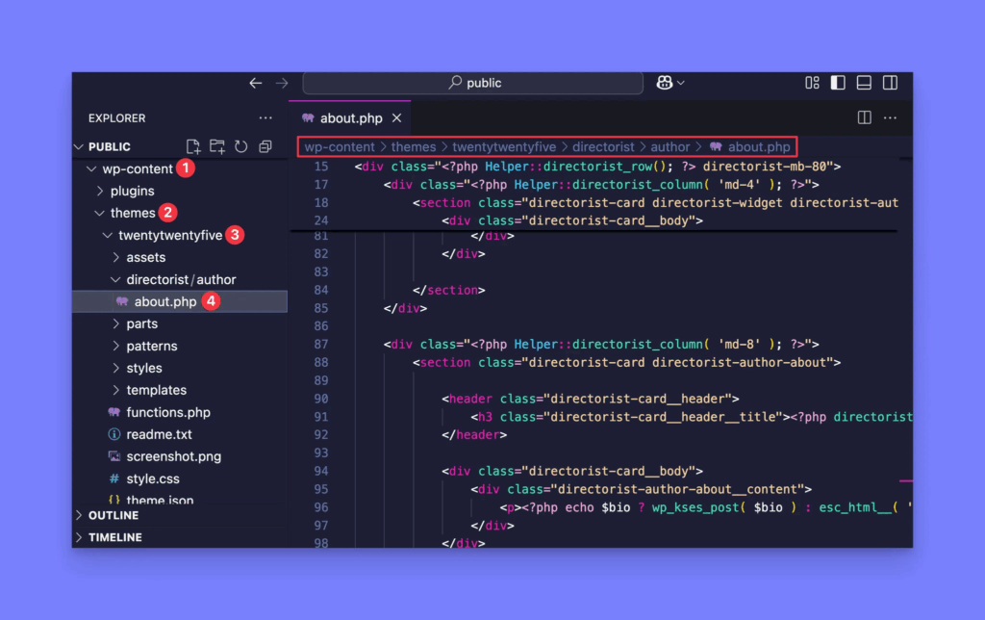Image resolution: width=985 pixels, height=620 pixels.
Task: Collapse all folders in Explorer
Action: coord(265,146)
